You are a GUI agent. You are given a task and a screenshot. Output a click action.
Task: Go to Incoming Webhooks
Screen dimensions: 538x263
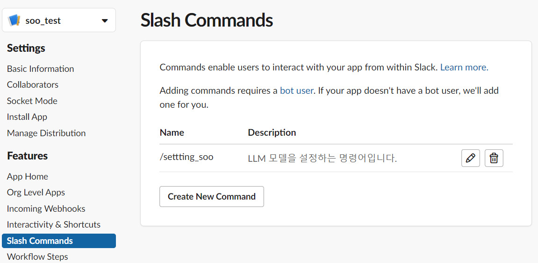click(46, 208)
